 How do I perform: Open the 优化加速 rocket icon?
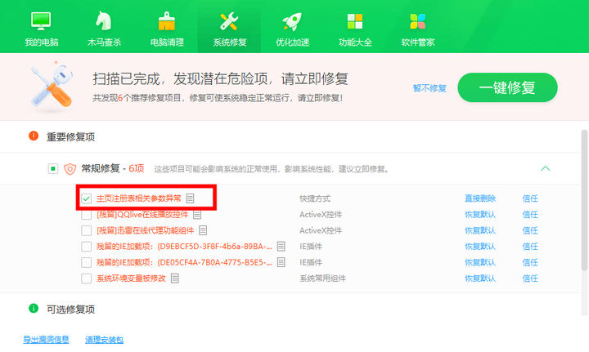pos(292,21)
